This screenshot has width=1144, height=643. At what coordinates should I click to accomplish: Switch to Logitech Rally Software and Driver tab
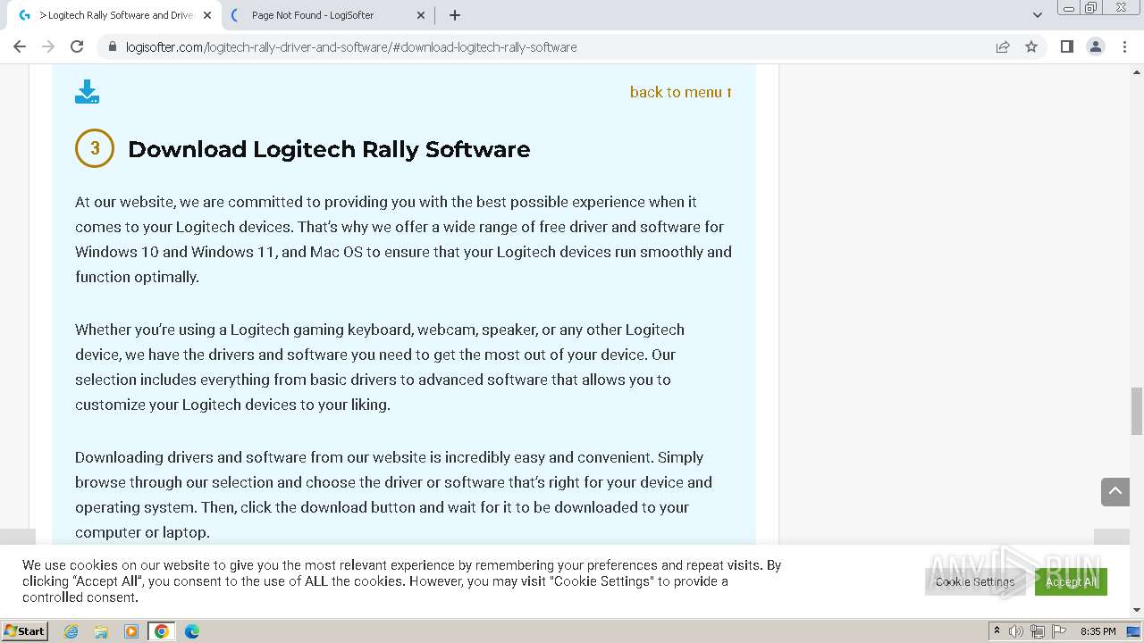click(x=116, y=15)
